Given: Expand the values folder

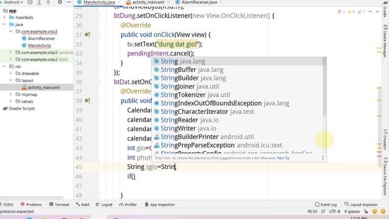Looking at the screenshot, I should (x=11, y=102).
